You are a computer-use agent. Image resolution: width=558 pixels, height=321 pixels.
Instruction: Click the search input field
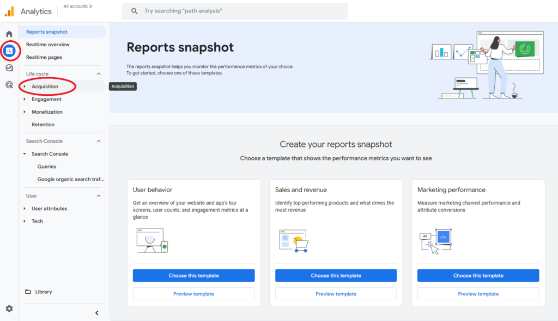tap(240, 11)
